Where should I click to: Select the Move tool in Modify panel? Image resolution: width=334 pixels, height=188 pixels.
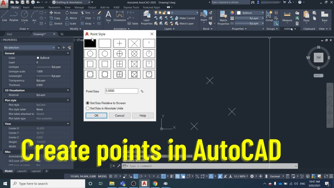(x=55, y=13)
